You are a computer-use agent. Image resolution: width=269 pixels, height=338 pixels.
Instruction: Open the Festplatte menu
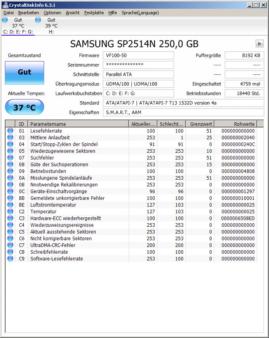click(x=94, y=13)
